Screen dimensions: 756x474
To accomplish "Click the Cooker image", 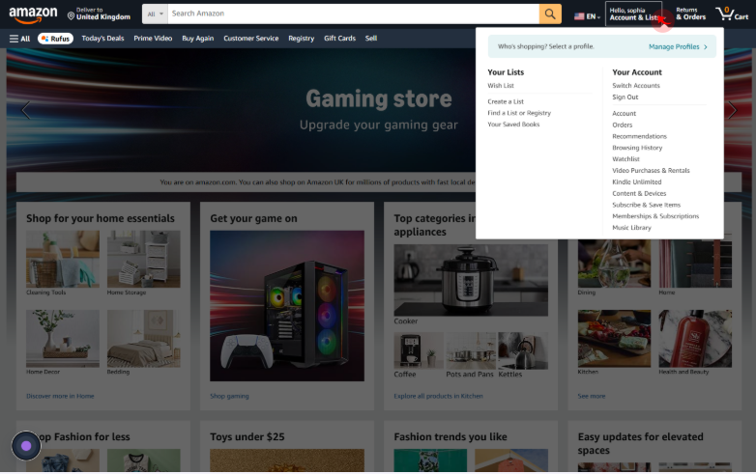I will (471, 280).
